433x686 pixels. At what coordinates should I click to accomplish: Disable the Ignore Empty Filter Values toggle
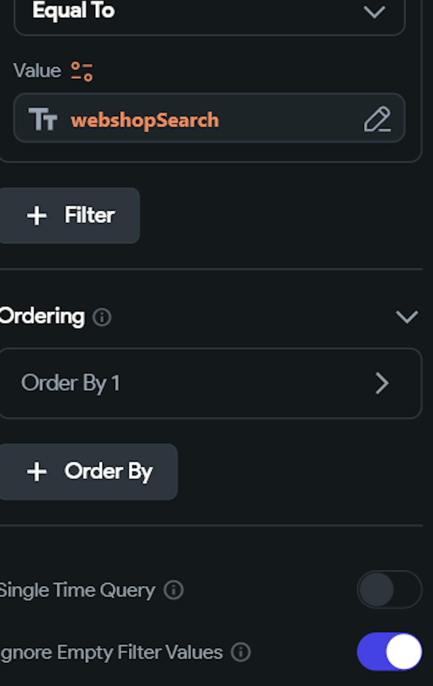point(389,652)
